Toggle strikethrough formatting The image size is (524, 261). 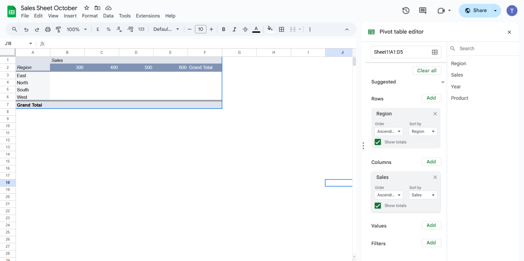(x=245, y=29)
